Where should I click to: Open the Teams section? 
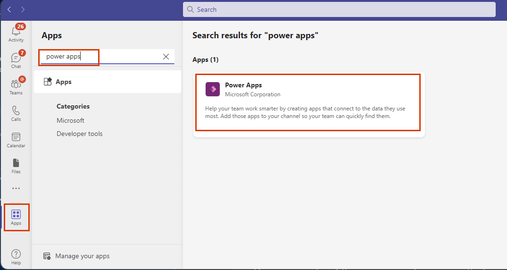click(16, 86)
